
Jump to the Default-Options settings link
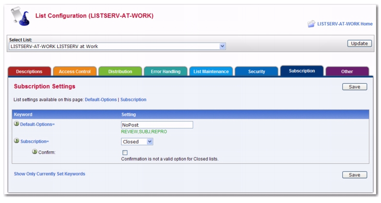click(x=101, y=99)
